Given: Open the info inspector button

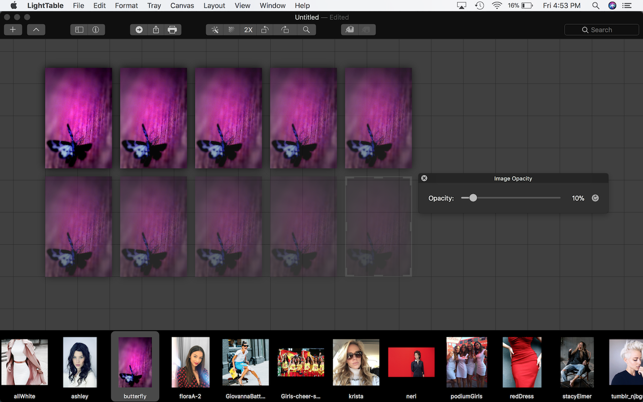Looking at the screenshot, I should point(95,30).
